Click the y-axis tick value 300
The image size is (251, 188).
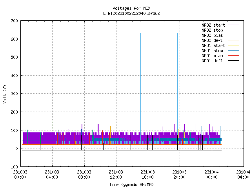(14, 94)
